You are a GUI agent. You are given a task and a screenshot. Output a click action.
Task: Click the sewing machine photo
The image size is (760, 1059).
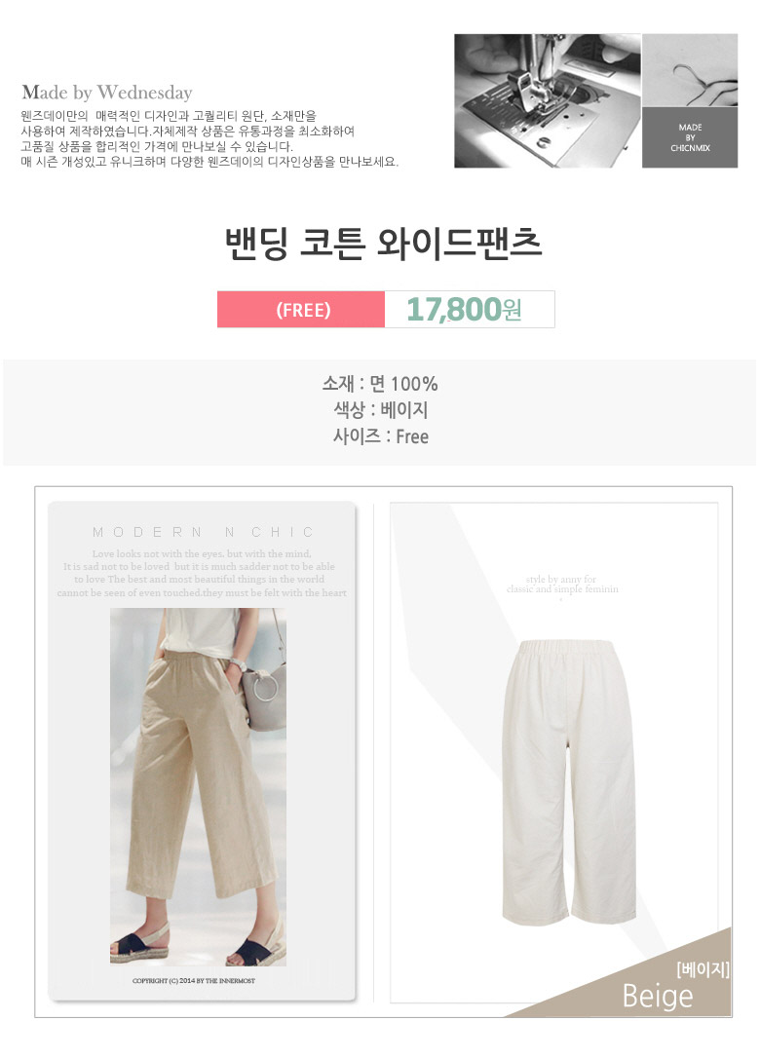point(548,100)
